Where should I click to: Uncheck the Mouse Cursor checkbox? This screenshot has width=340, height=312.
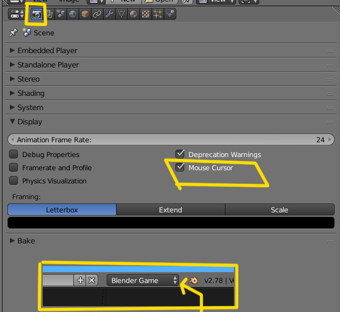(180, 168)
